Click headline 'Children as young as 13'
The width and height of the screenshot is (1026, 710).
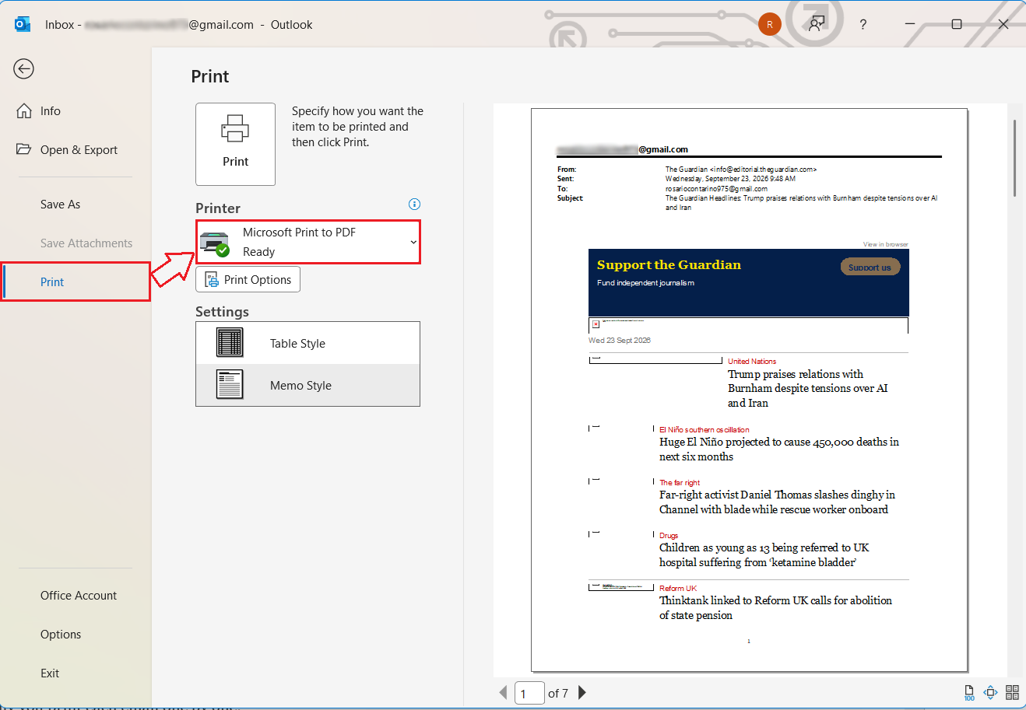(x=764, y=554)
